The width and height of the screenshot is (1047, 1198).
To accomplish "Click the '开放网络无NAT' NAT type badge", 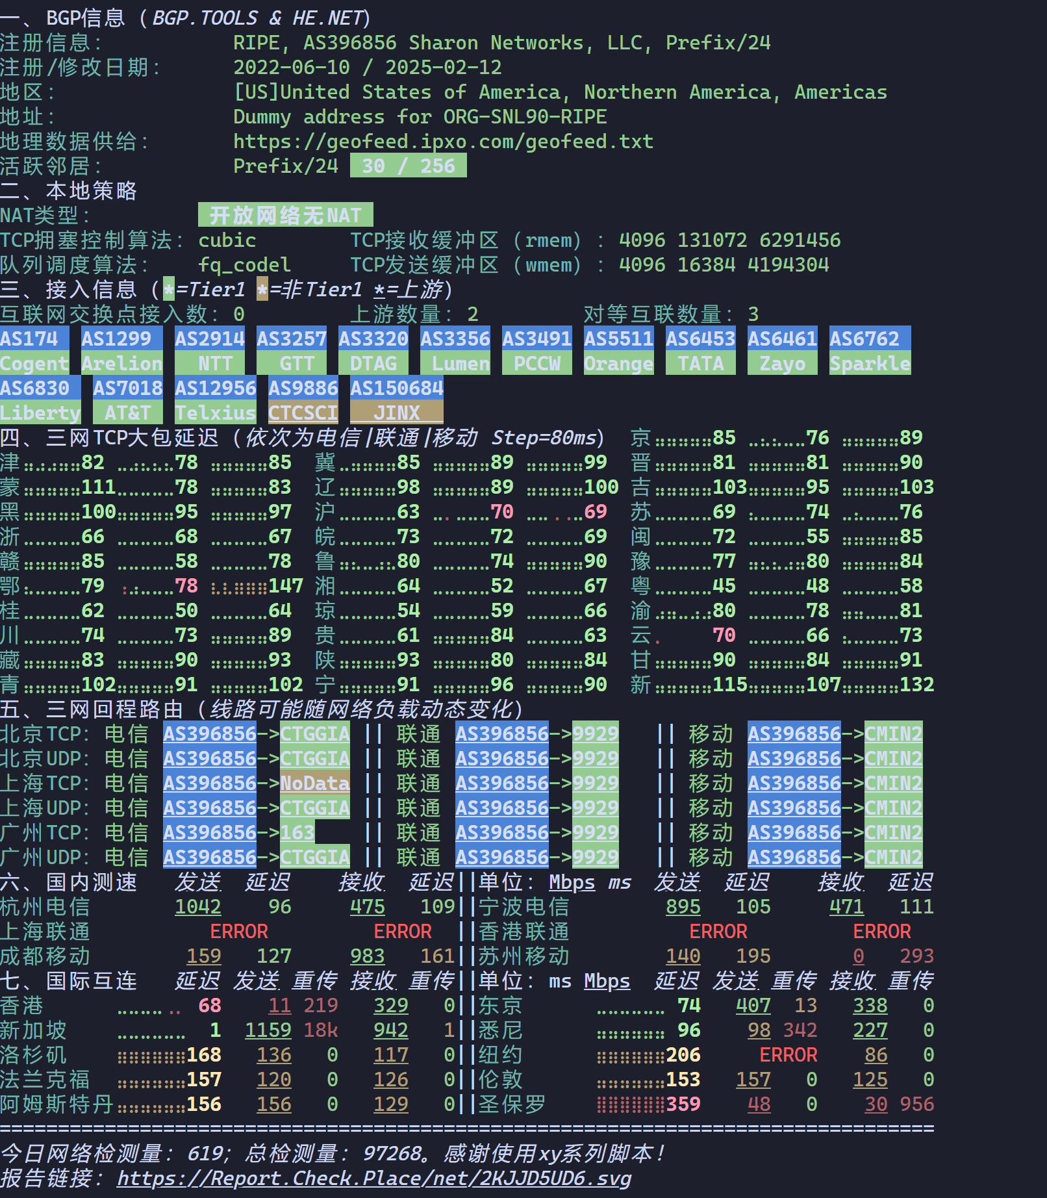I will pyautogui.click(x=286, y=215).
